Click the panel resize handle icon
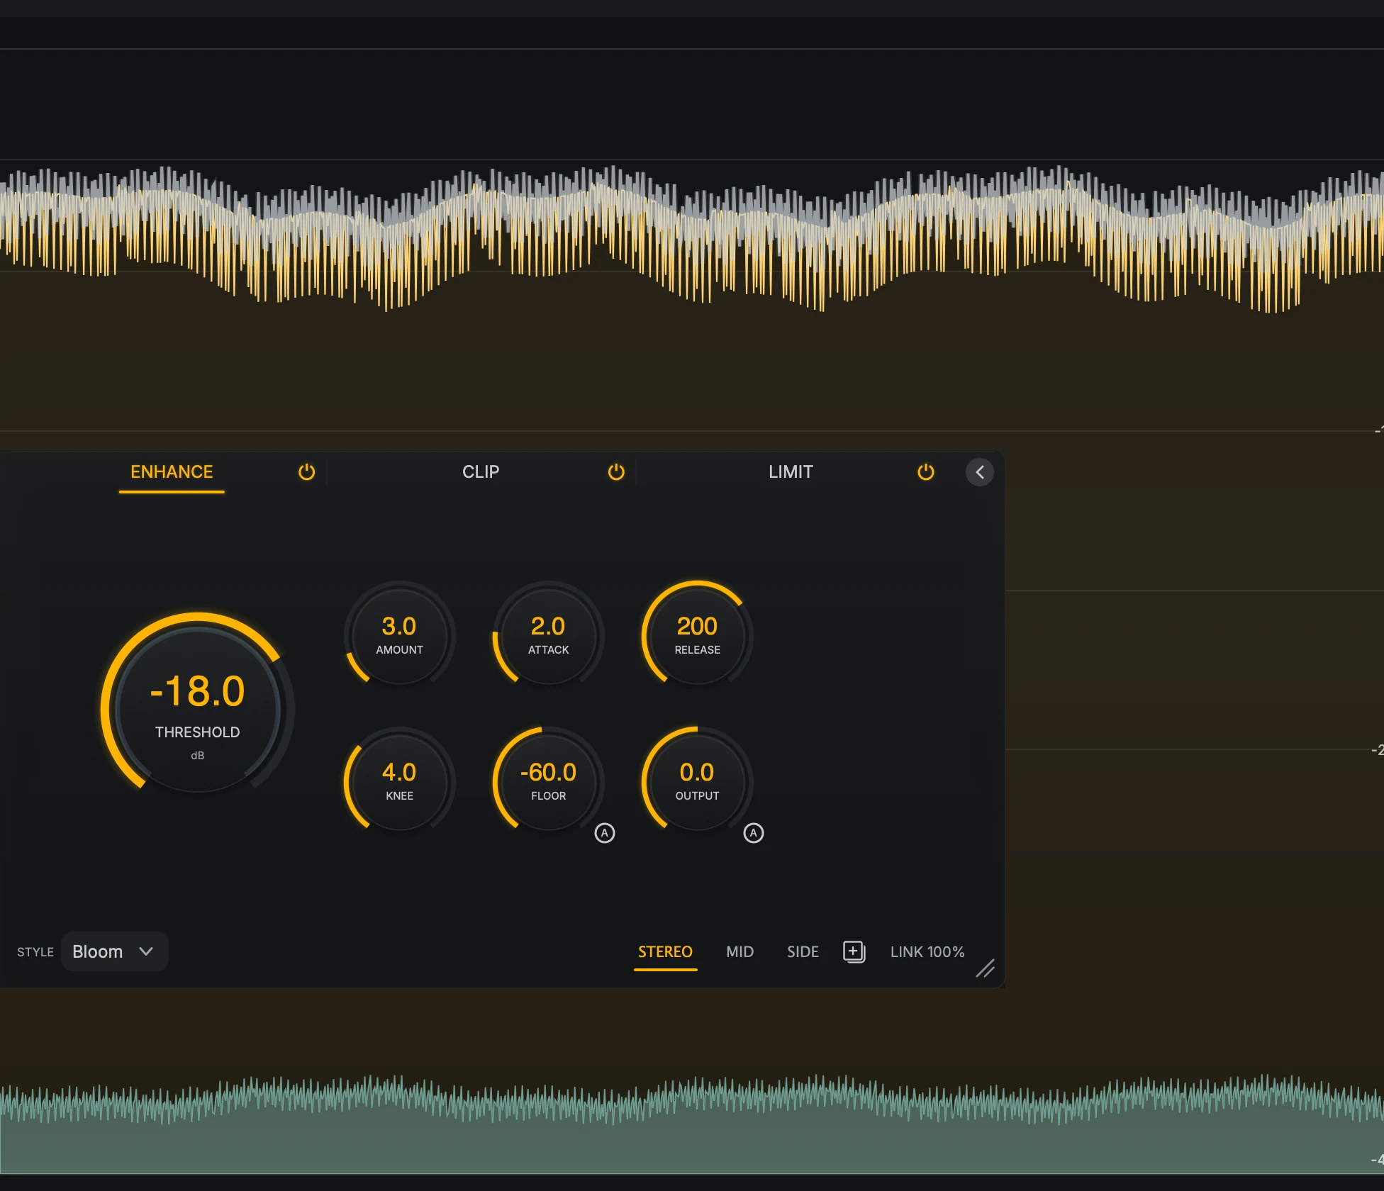The width and height of the screenshot is (1384, 1191). pyautogui.click(x=985, y=968)
